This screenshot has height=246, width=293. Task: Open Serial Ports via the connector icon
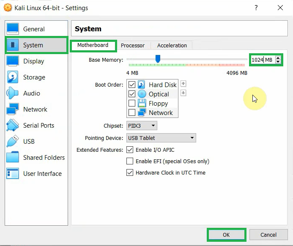(13, 125)
